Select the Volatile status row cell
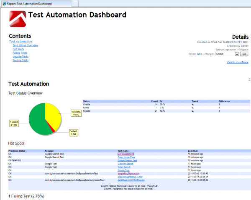This screenshot has width=251, height=200. click(x=87, y=105)
